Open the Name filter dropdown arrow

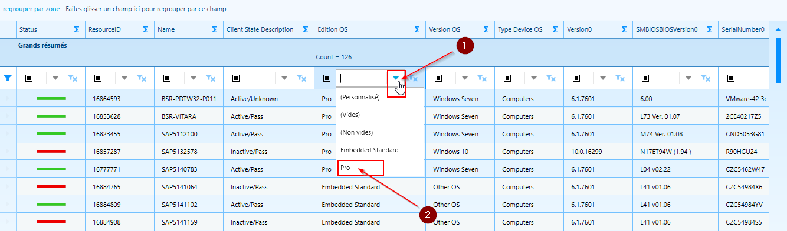[x=194, y=78]
